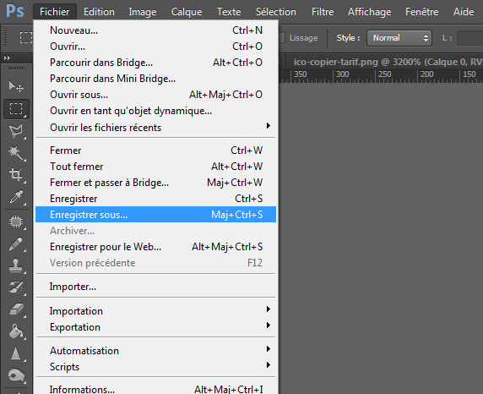Select the Eyedropper tool
Image resolution: width=483 pixels, height=394 pixels.
(16, 197)
